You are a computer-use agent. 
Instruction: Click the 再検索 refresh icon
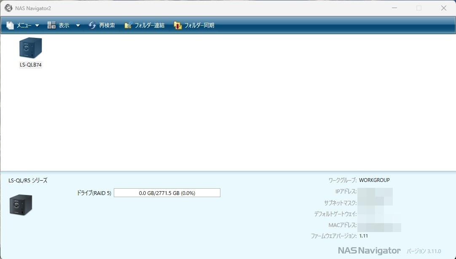pos(92,25)
